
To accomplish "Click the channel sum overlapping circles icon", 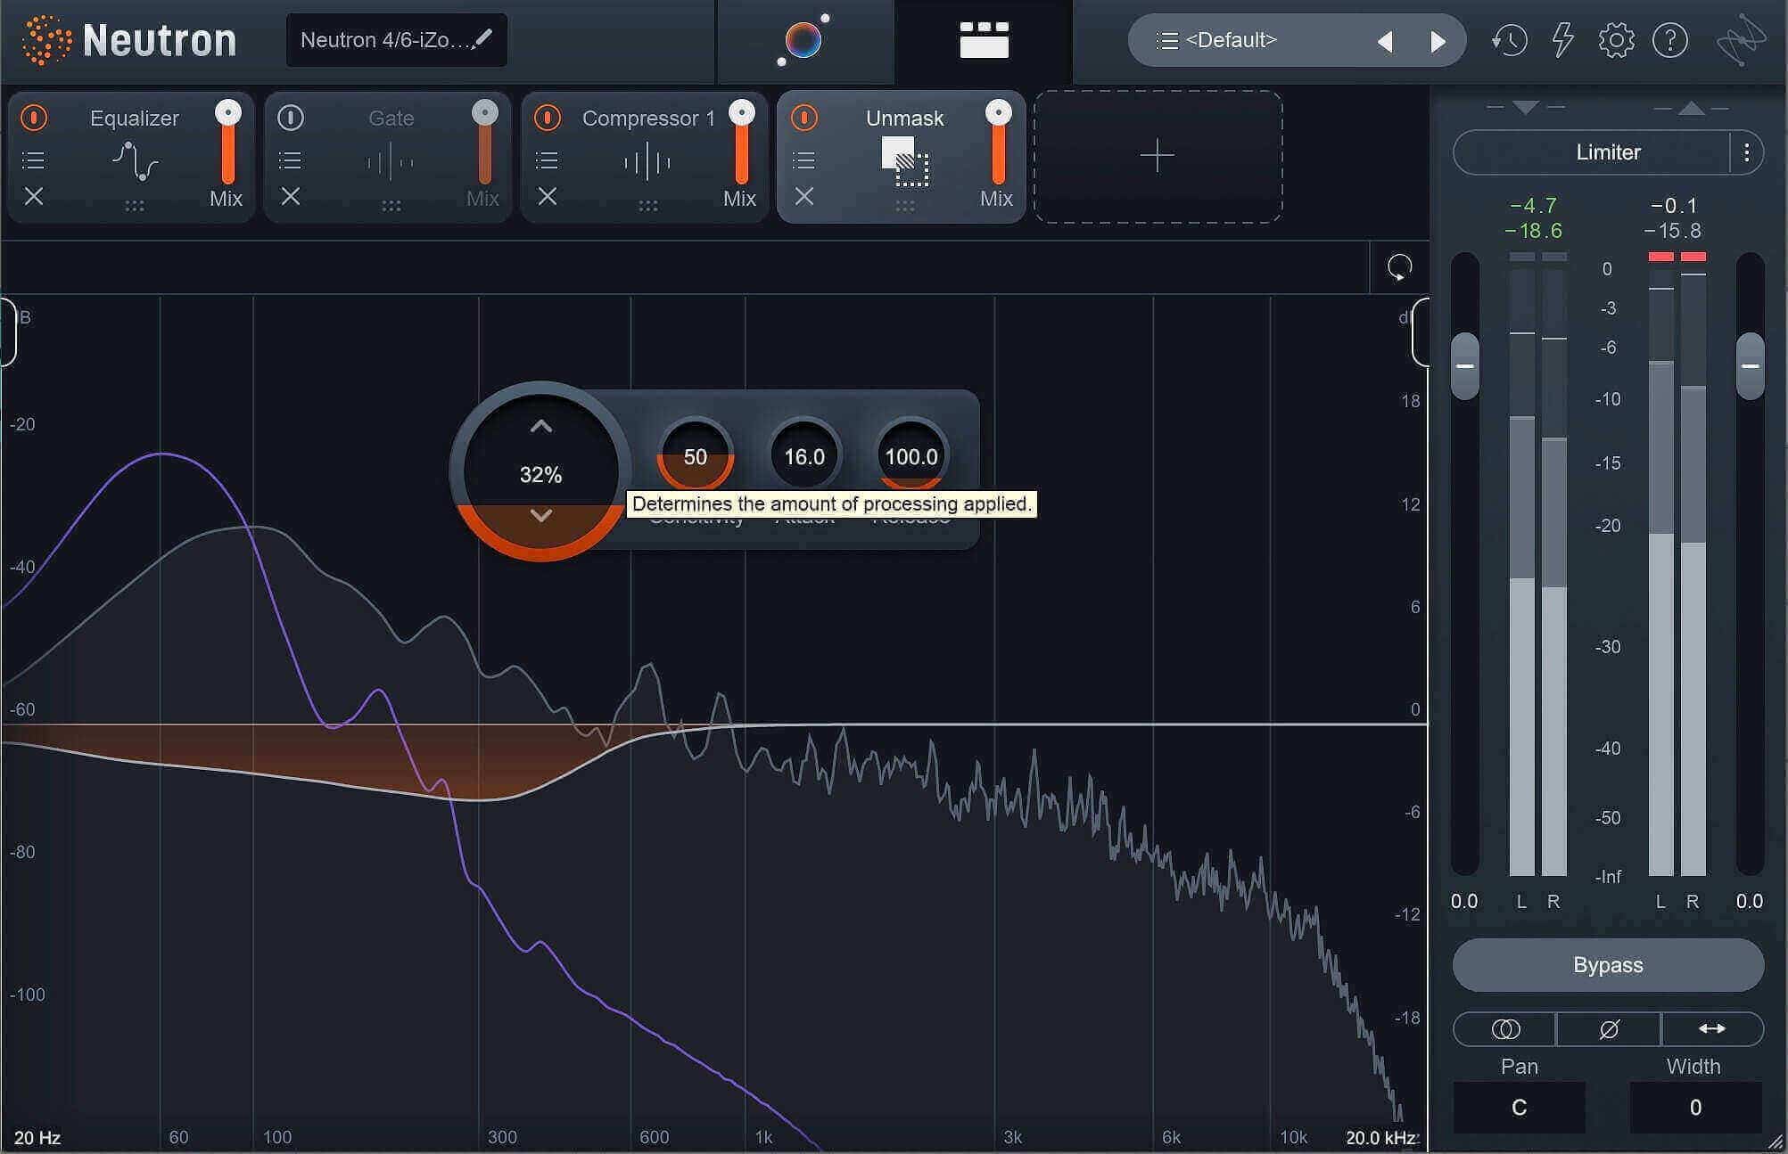I will [1505, 1029].
